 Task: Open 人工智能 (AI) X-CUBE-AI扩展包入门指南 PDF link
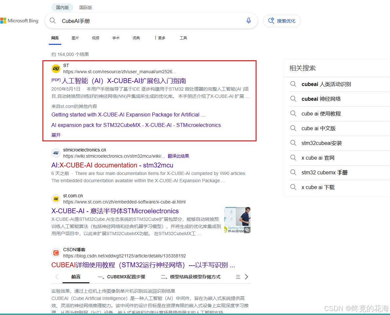(x=124, y=81)
